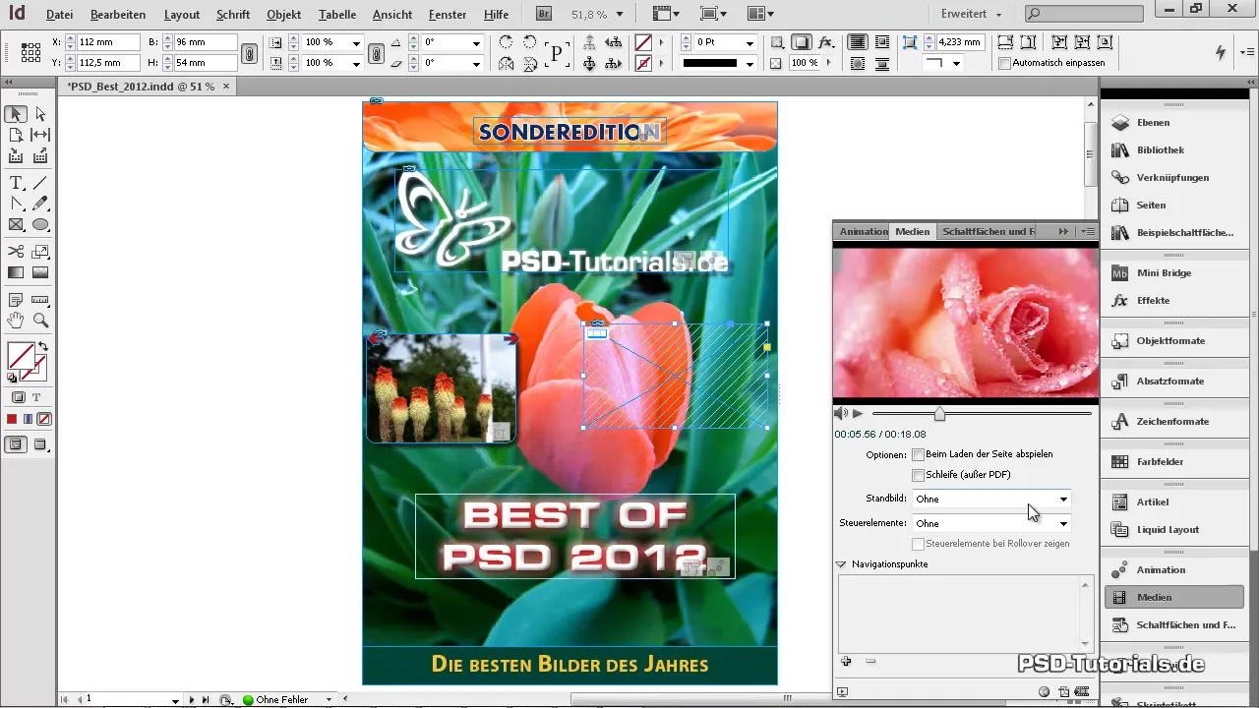Viewport: 1259px width, 708px height.
Task: Open the Datei menu
Action: 59,15
